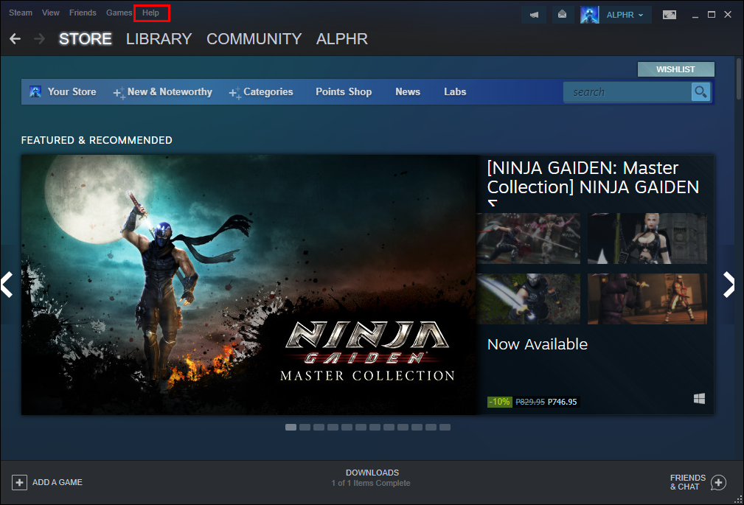View the red fighter screenshot thumbnail
This screenshot has width=744, height=505.
pyautogui.click(x=647, y=299)
